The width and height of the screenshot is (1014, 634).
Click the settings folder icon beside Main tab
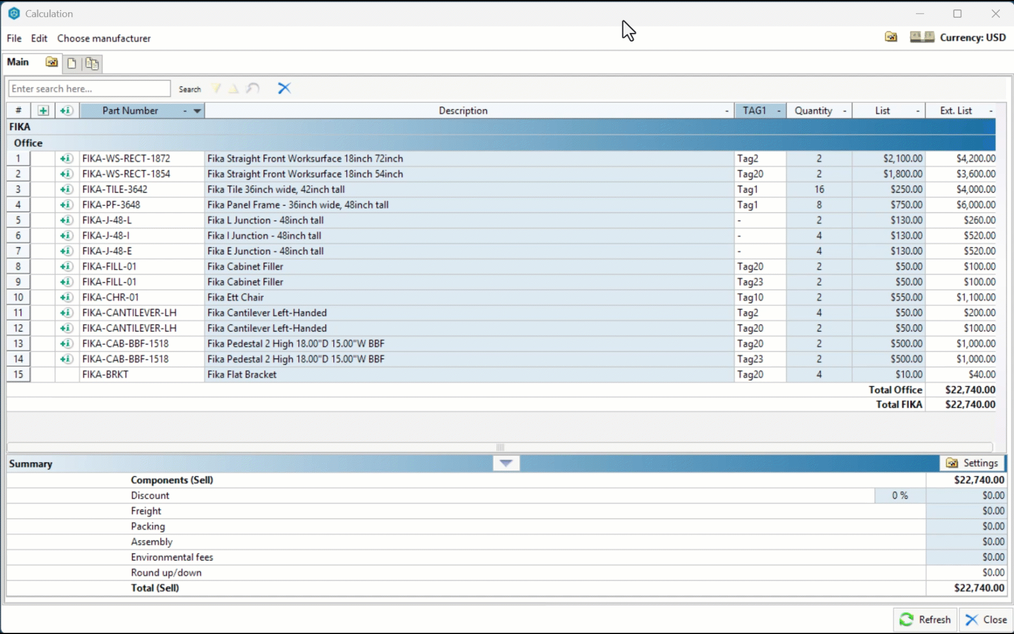pyautogui.click(x=52, y=62)
